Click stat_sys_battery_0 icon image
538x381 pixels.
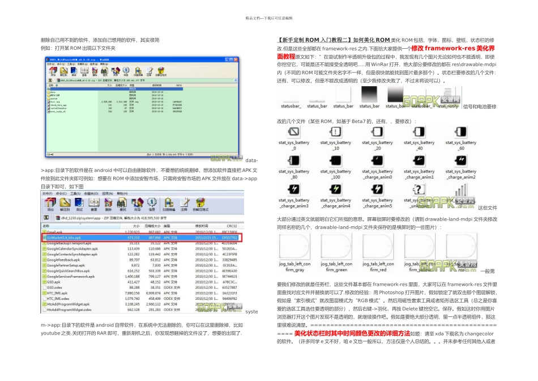[294, 132]
